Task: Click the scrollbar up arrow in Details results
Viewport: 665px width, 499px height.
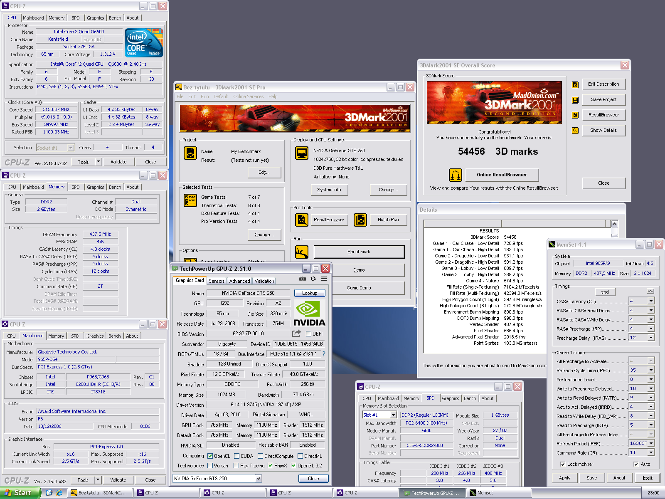Action: tap(614, 224)
